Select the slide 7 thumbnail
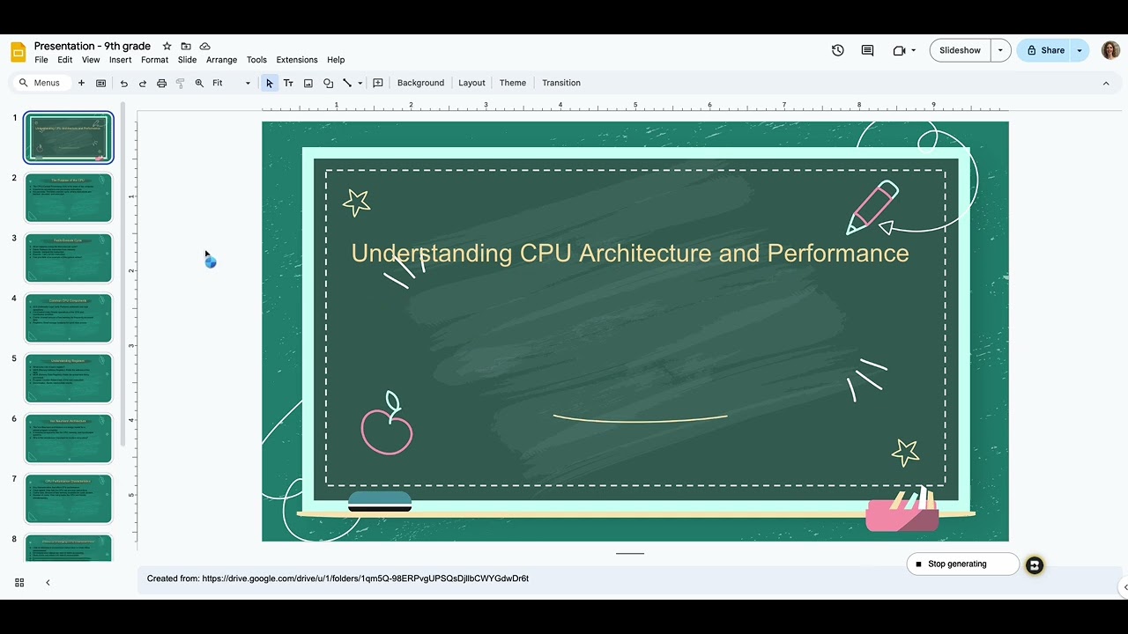This screenshot has width=1128, height=634. pos(69,498)
